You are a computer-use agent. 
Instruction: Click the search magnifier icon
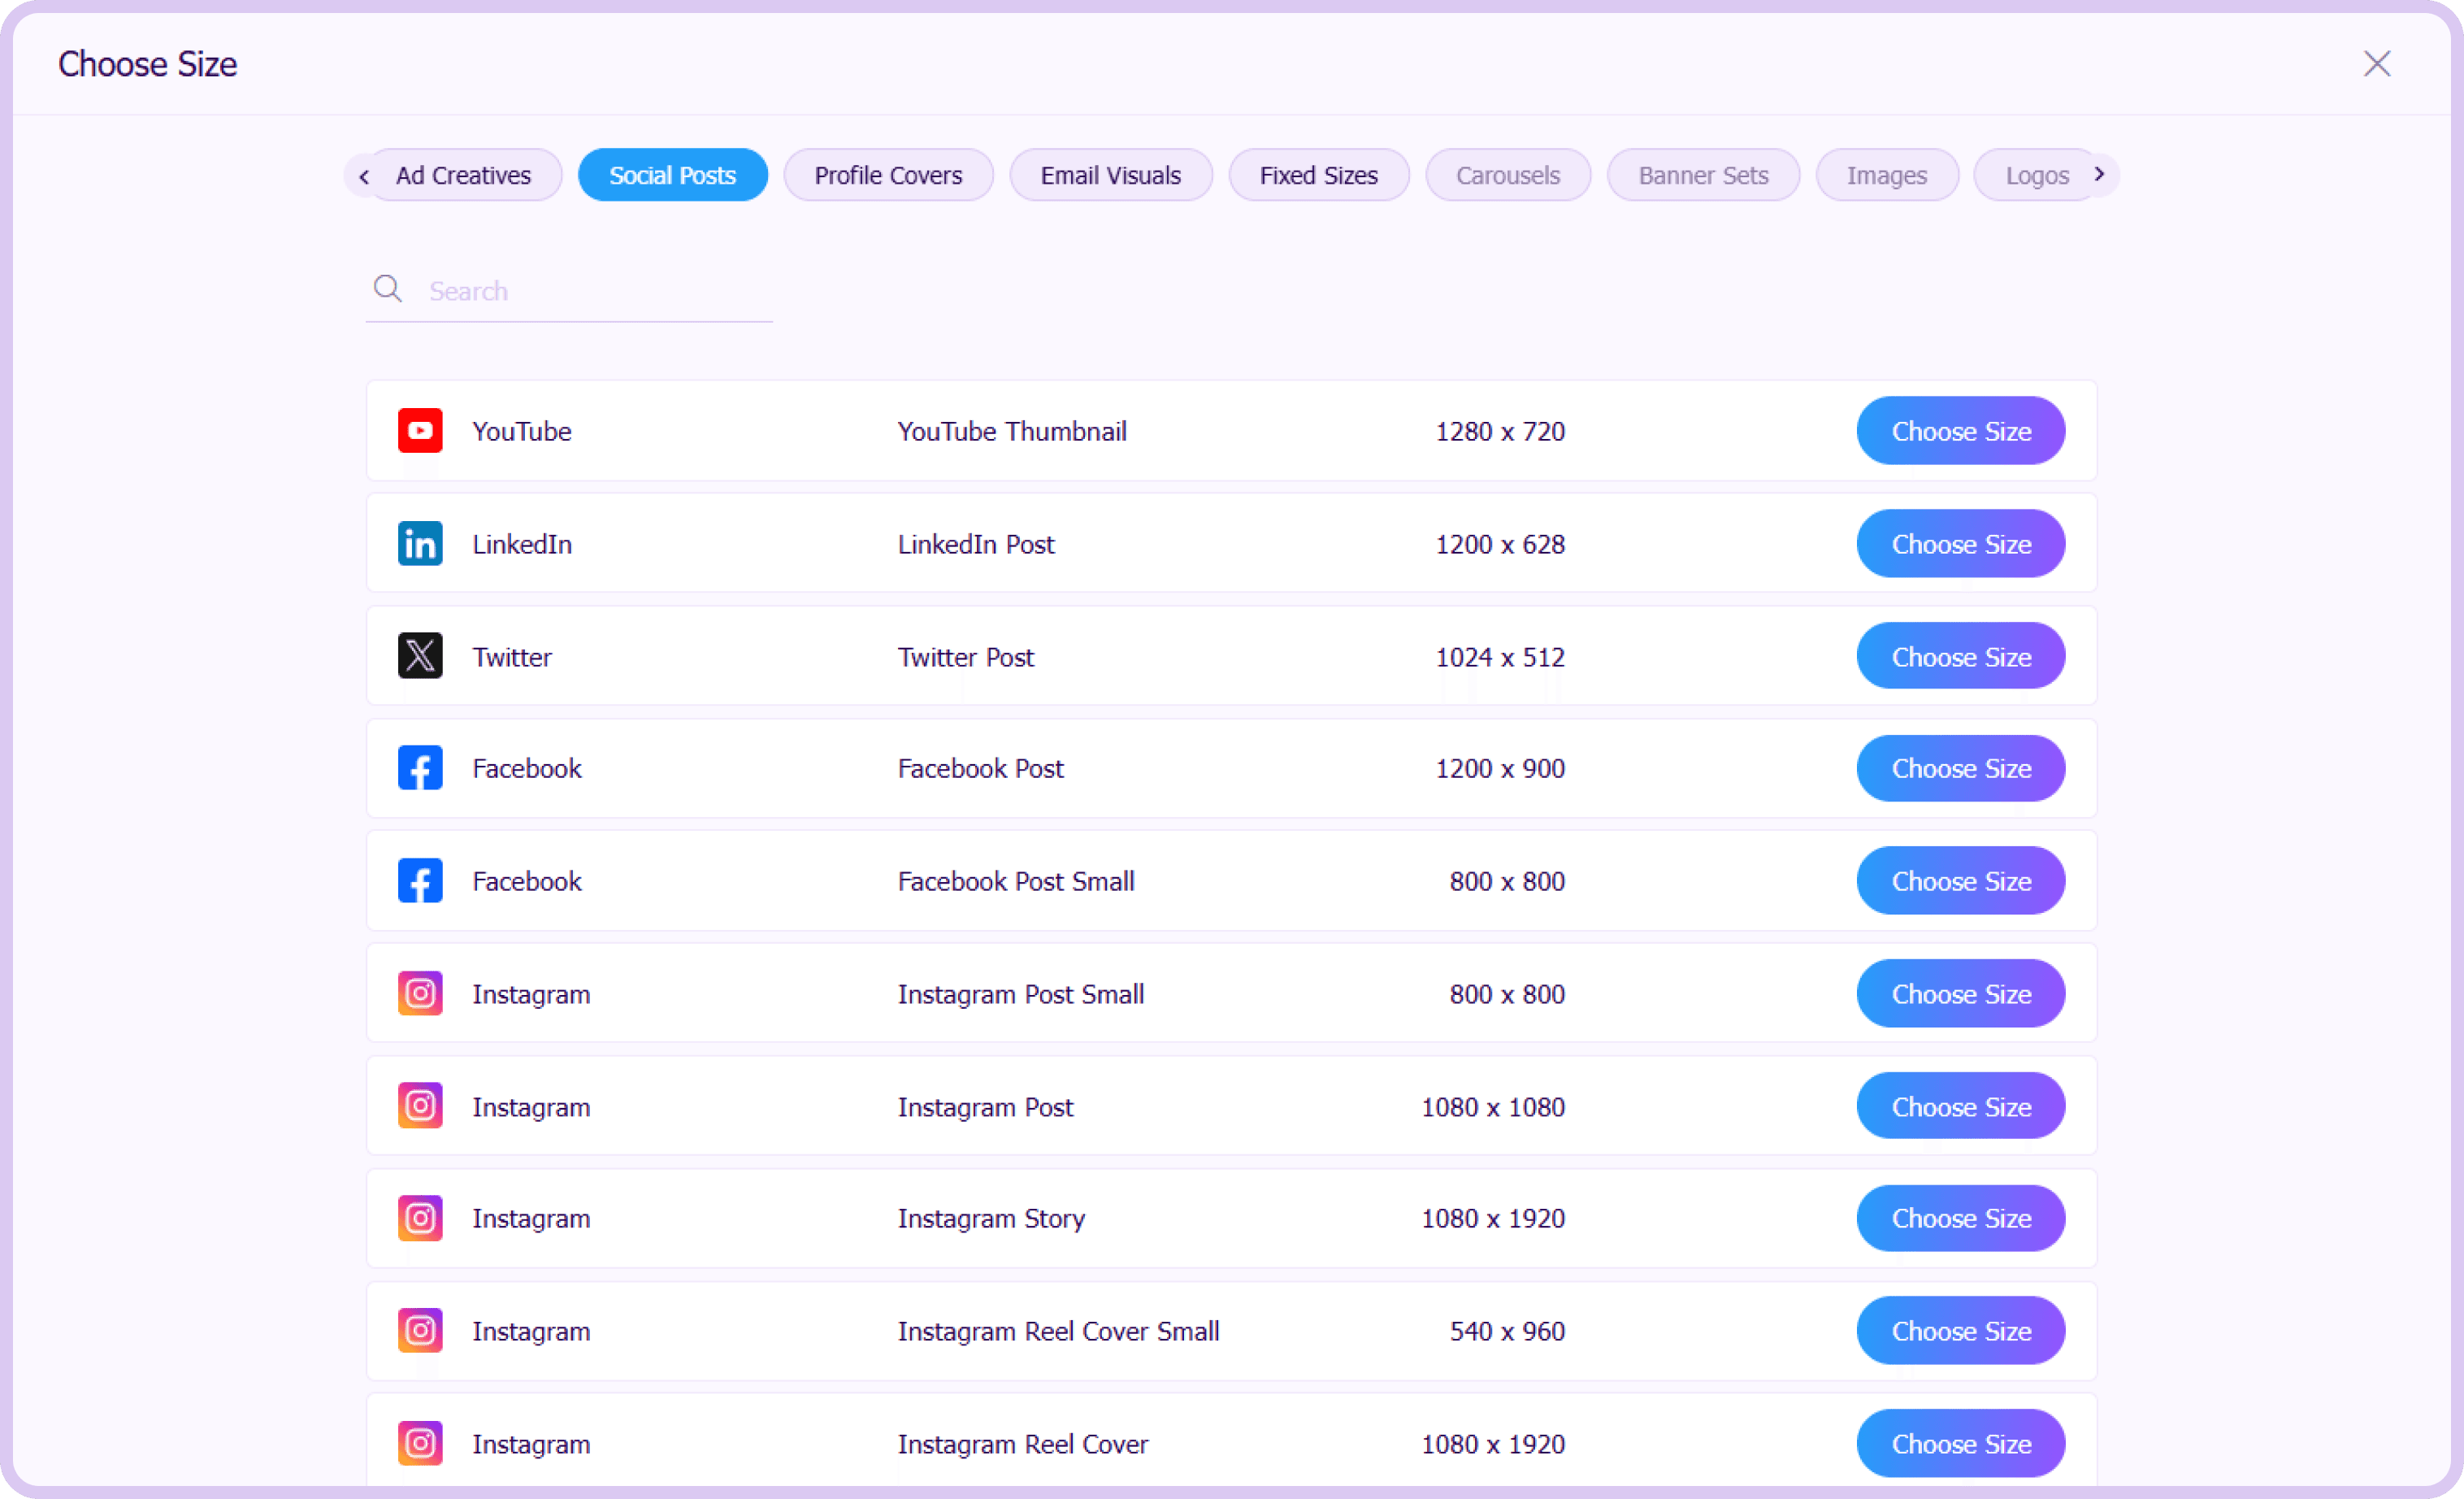(388, 289)
